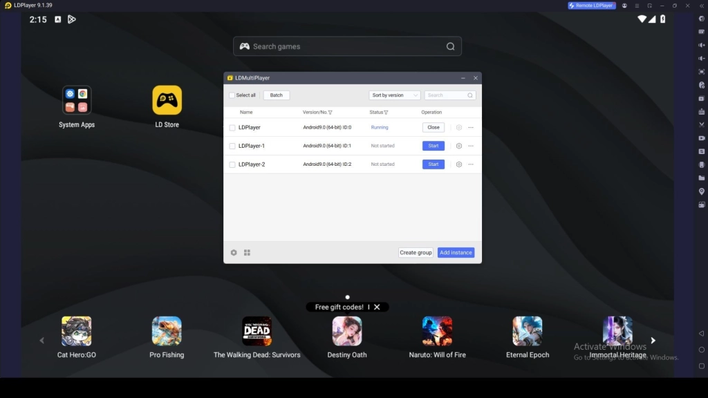Open the Status column filter funnel
708x398 pixels.
pos(386,112)
